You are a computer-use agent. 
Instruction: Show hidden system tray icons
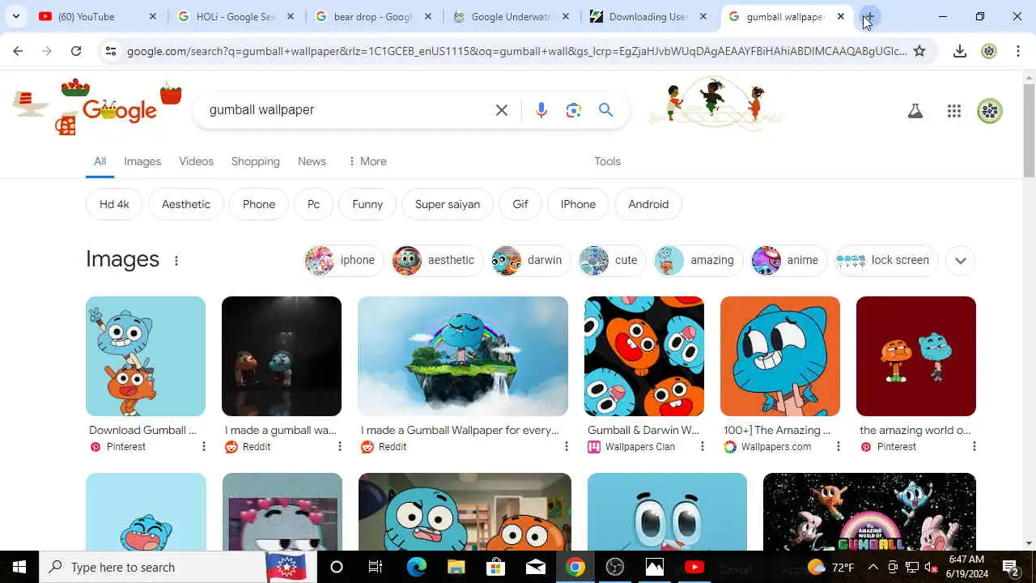[873, 567]
